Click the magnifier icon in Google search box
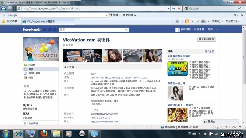Image resolution: width=246 pixels, height=138 pixels. [239, 8]
